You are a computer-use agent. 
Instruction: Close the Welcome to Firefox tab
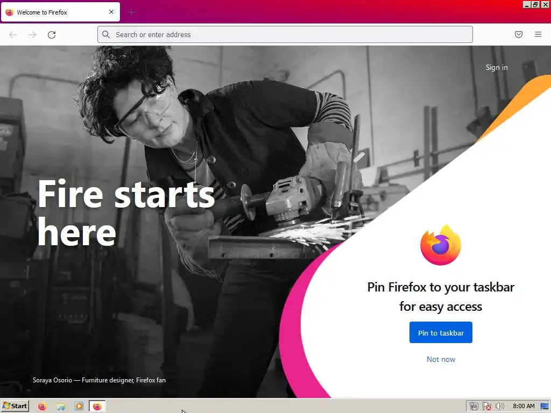pos(111,12)
